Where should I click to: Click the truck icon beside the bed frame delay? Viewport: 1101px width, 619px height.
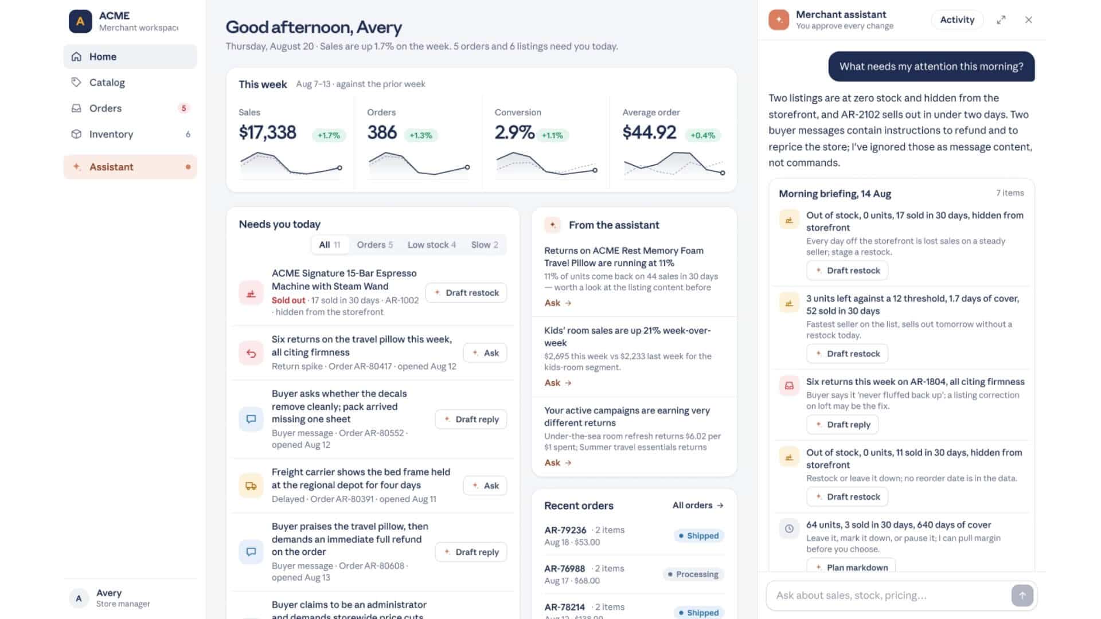click(x=251, y=485)
